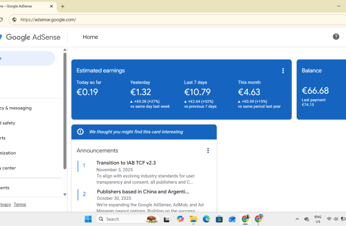The image size is (346, 226).
Task: Click the sidebar scroll up arrow
Action: 65,50
